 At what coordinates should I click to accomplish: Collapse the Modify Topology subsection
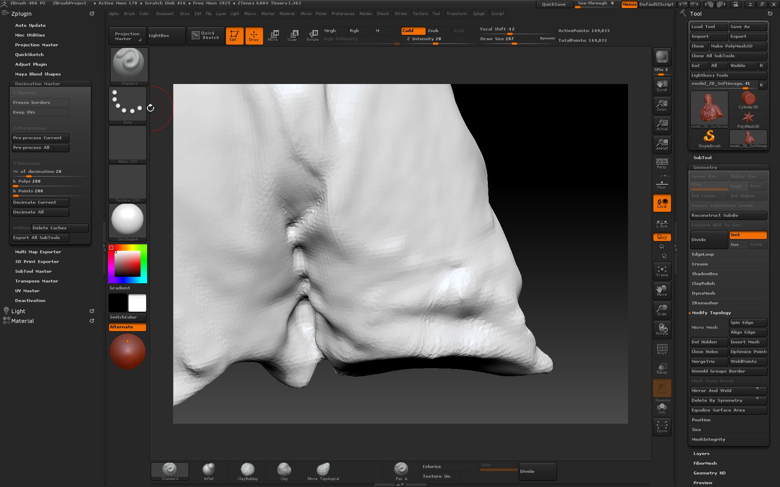[711, 313]
